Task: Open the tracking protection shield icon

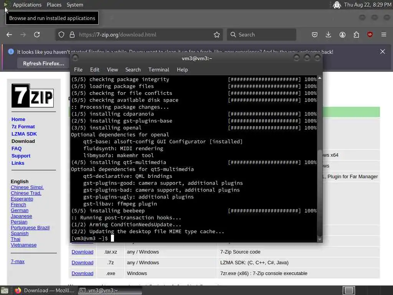Action: [x=61, y=35]
